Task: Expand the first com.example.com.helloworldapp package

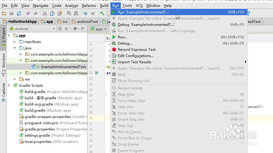Action: pyautogui.click(x=21, y=54)
